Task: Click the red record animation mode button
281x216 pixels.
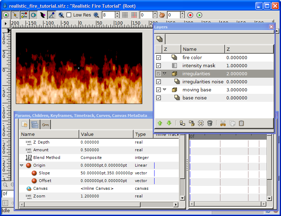Action: point(190,15)
